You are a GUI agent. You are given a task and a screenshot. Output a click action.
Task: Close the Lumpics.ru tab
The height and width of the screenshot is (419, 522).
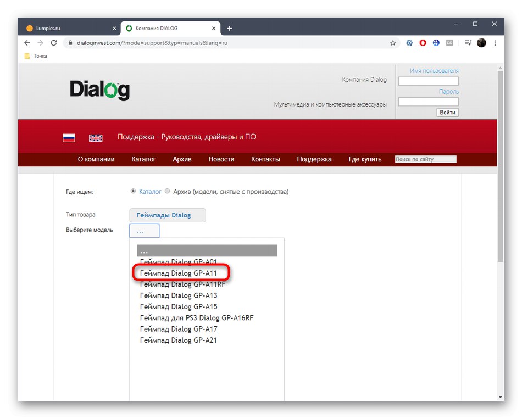[x=114, y=29]
